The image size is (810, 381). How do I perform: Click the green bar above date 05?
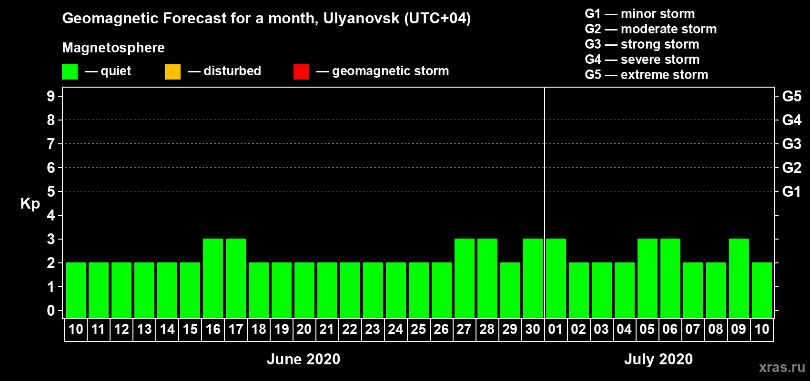click(648, 278)
